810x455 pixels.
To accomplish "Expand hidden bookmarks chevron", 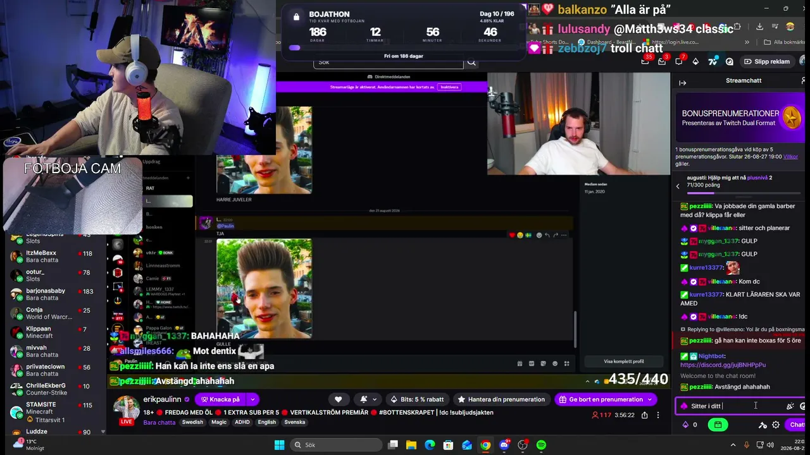I will point(747,42).
